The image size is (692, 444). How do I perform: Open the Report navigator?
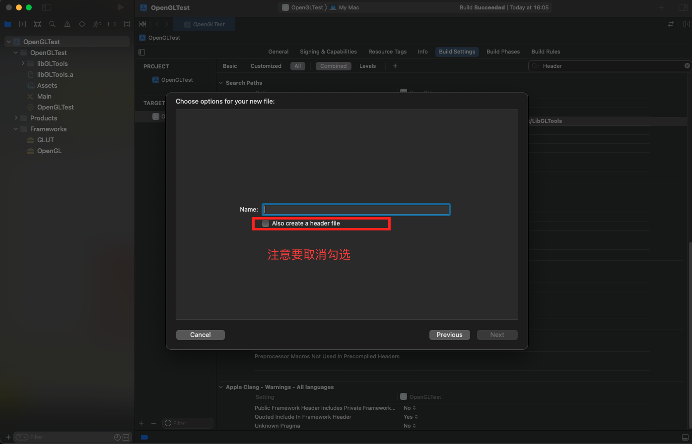click(127, 24)
